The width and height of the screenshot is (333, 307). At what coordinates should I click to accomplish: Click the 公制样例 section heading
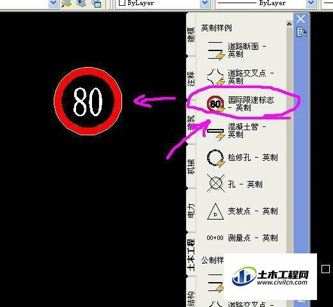(212, 260)
